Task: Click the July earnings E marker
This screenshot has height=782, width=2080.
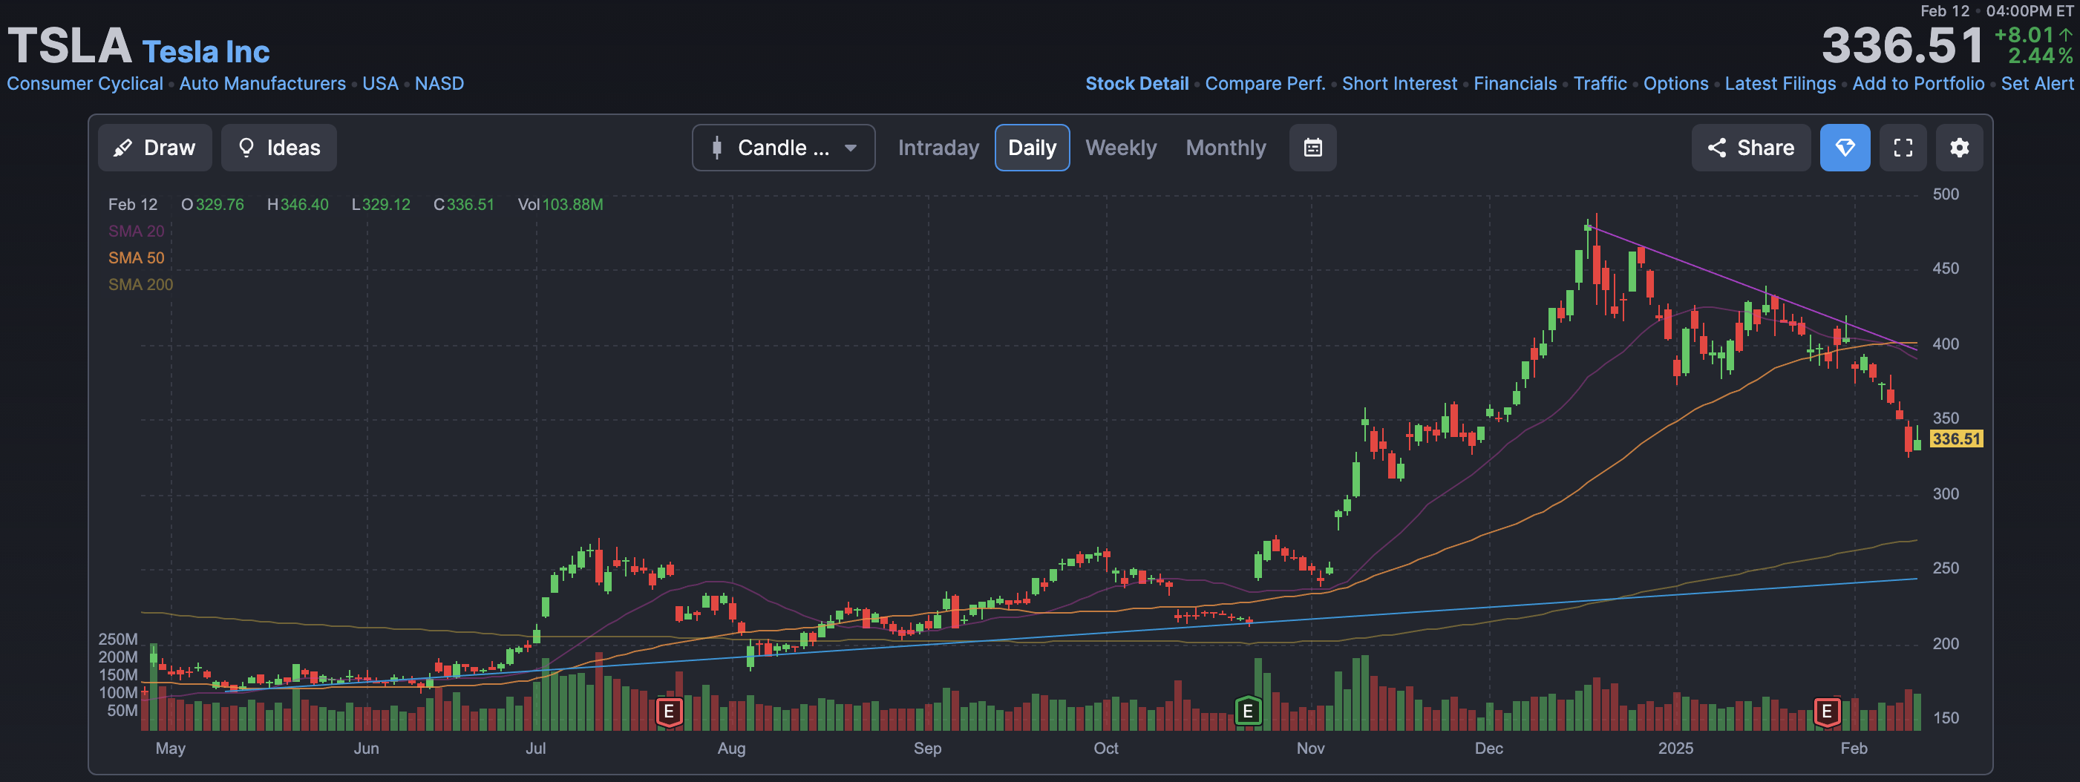Action: click(669, 712)
